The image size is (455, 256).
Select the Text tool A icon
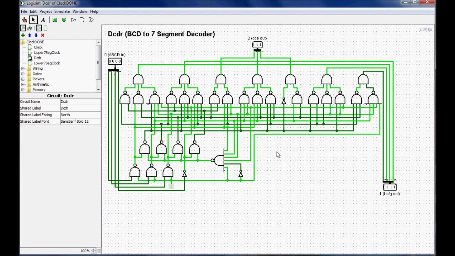pos(43,20)
